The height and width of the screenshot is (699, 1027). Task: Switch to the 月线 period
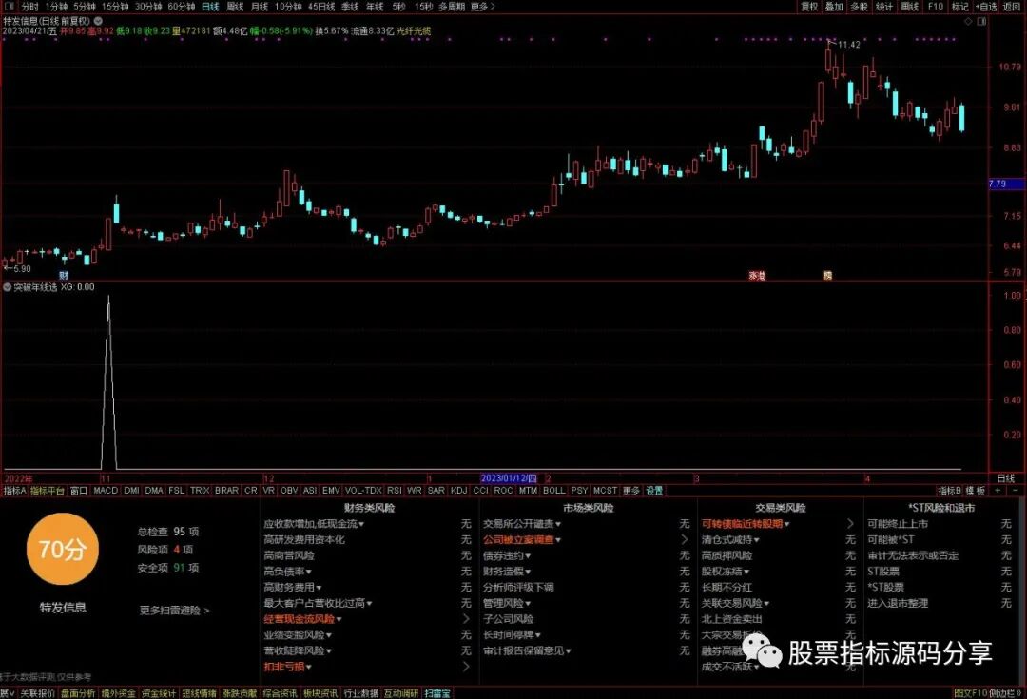pyautogui.click(x=260, y=6)
